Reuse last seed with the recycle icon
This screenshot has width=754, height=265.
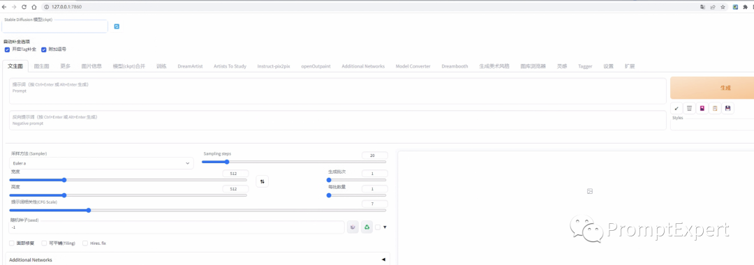[367, 227]
